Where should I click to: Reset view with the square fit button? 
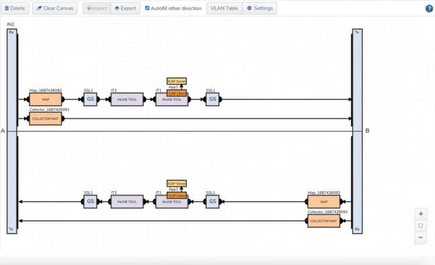(x=421, y=225)
